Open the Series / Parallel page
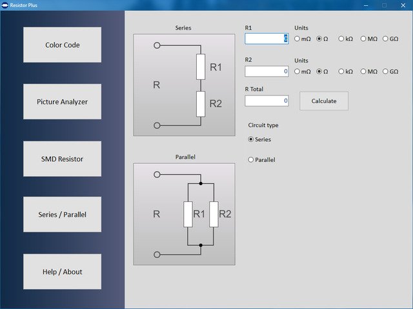413x309 pixels. (x=62, y=215)
